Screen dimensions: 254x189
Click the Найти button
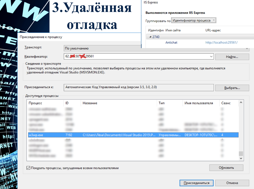pos(232,56)
